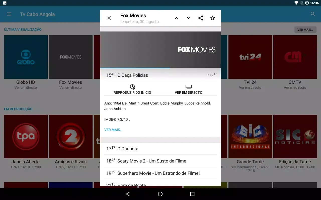Open the CMTV channel tile
Image resolution: width=321 pixels, height=200 pixels.
(x=295, y=57)
